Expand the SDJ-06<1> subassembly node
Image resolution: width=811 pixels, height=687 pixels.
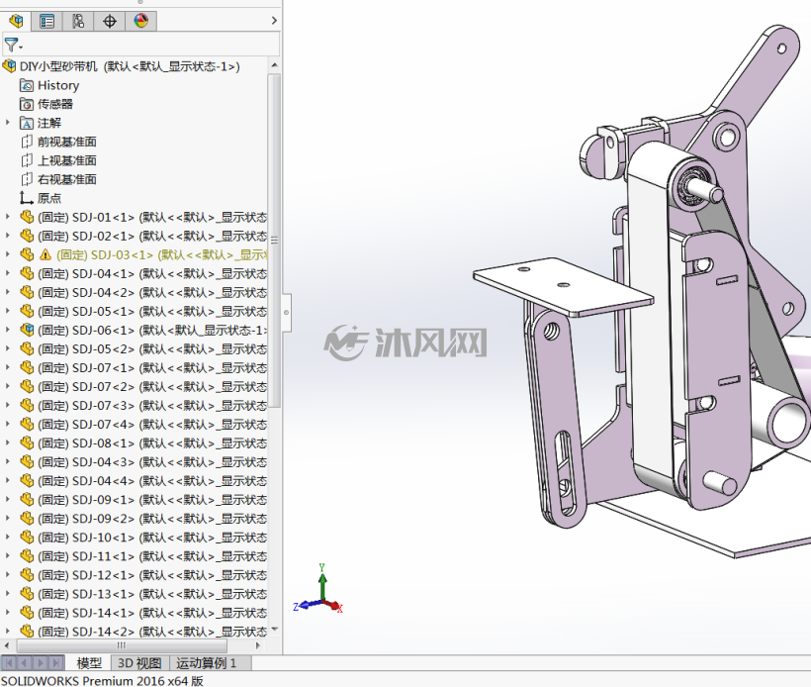[7, 330]
